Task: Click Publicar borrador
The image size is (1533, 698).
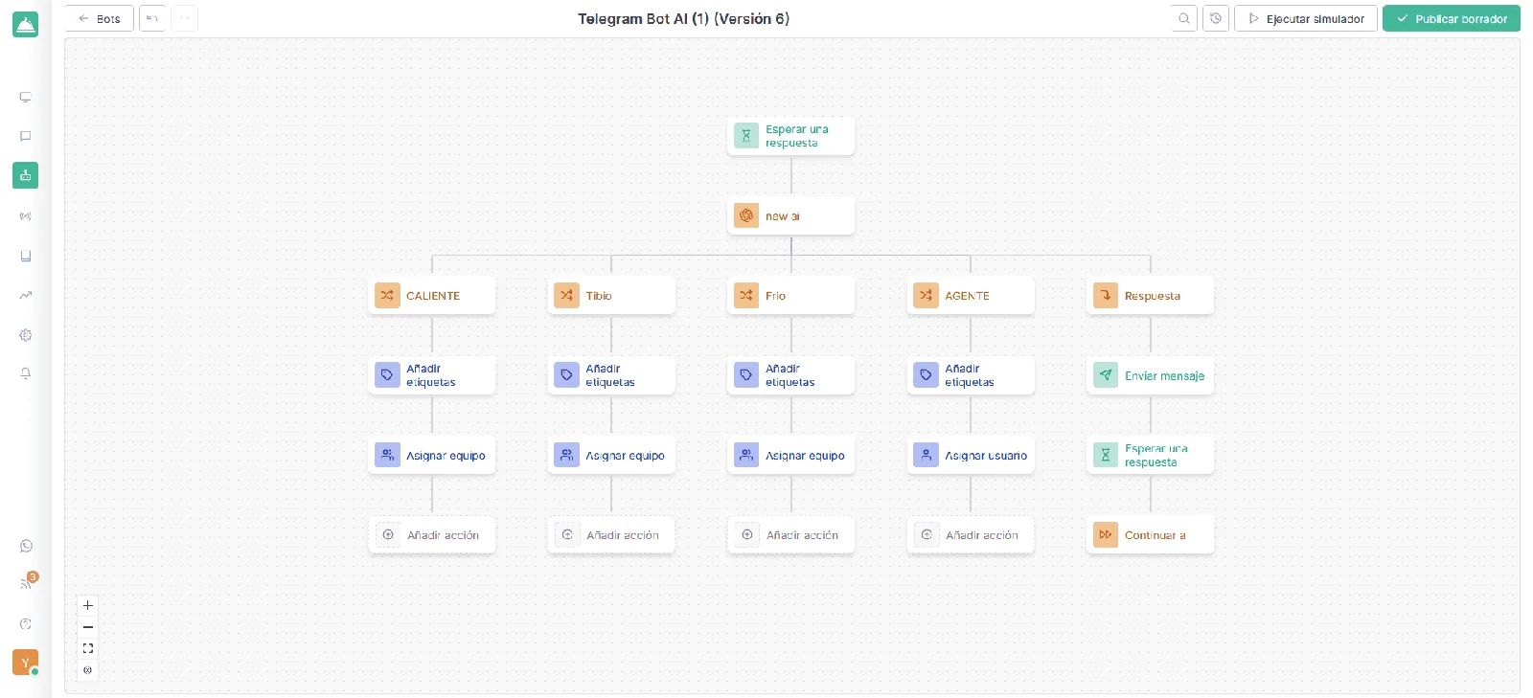Action: [x=1452, y=18]
